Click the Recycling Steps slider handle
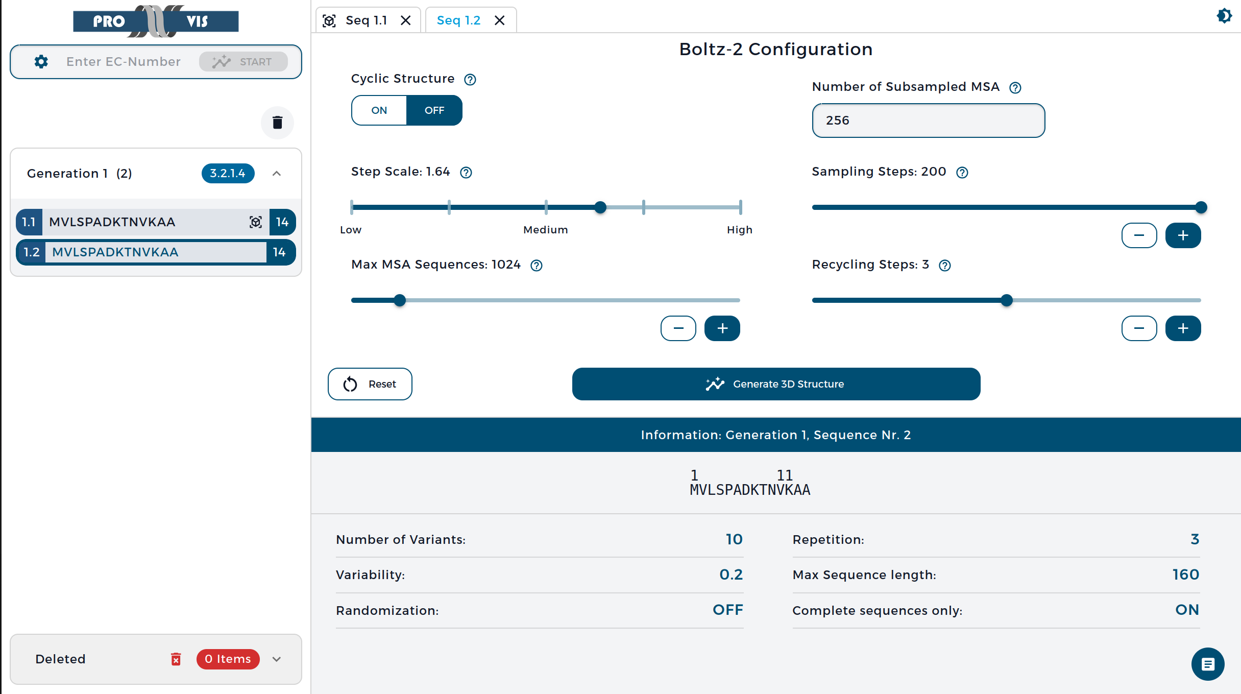This screenshot has width=1241, height=694. tap(1007, 300)
